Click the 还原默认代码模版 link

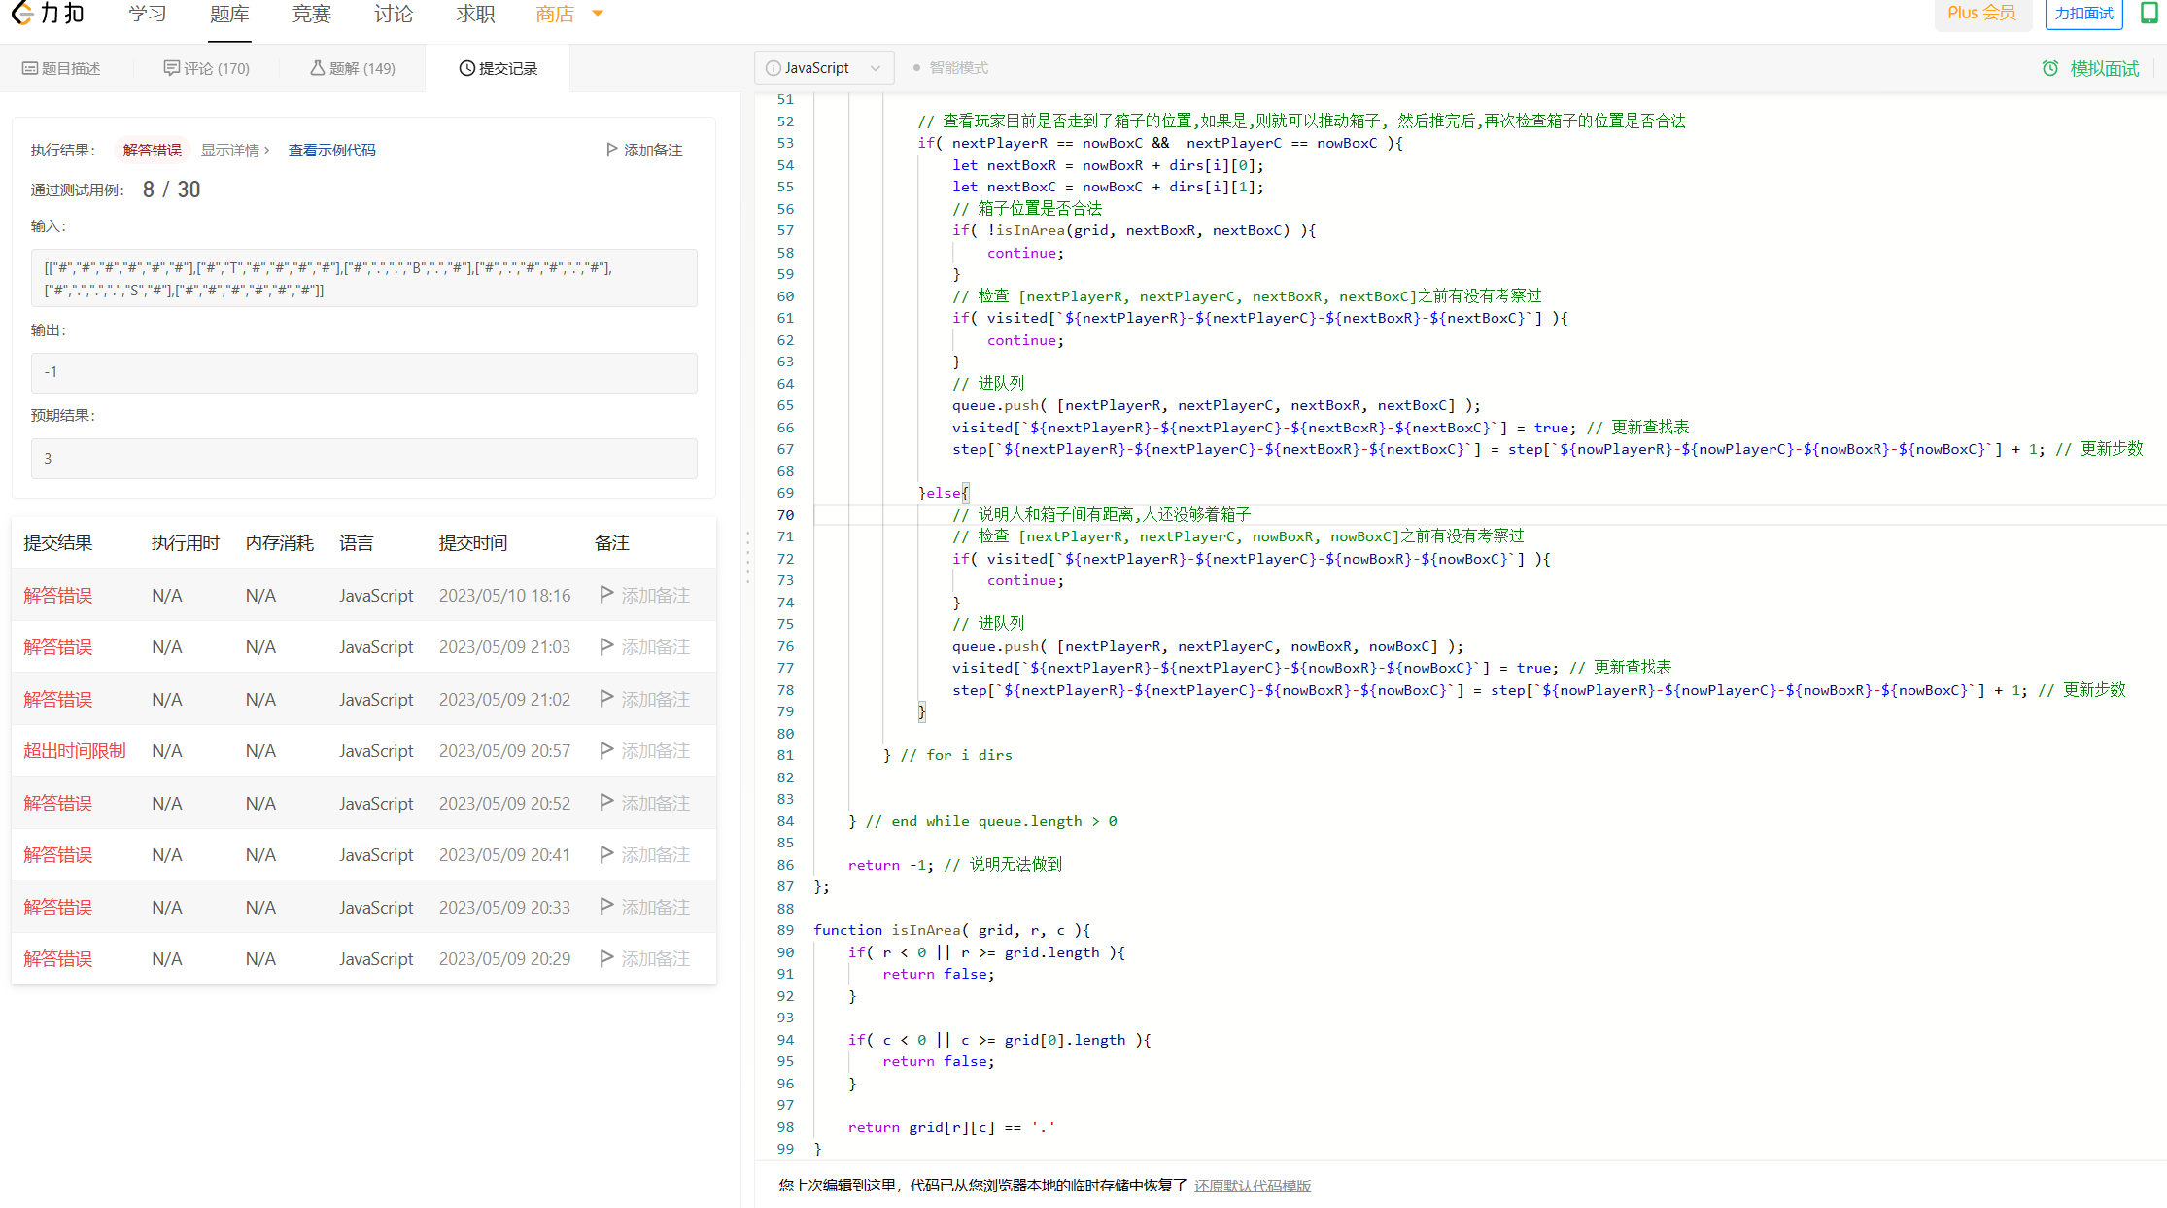point(1253,1186)
